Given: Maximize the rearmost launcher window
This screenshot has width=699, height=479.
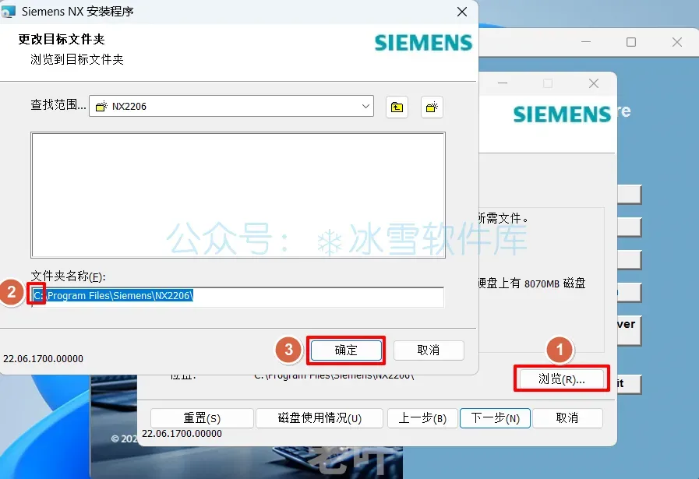Looking at the screenshot, I should (630, 42).
